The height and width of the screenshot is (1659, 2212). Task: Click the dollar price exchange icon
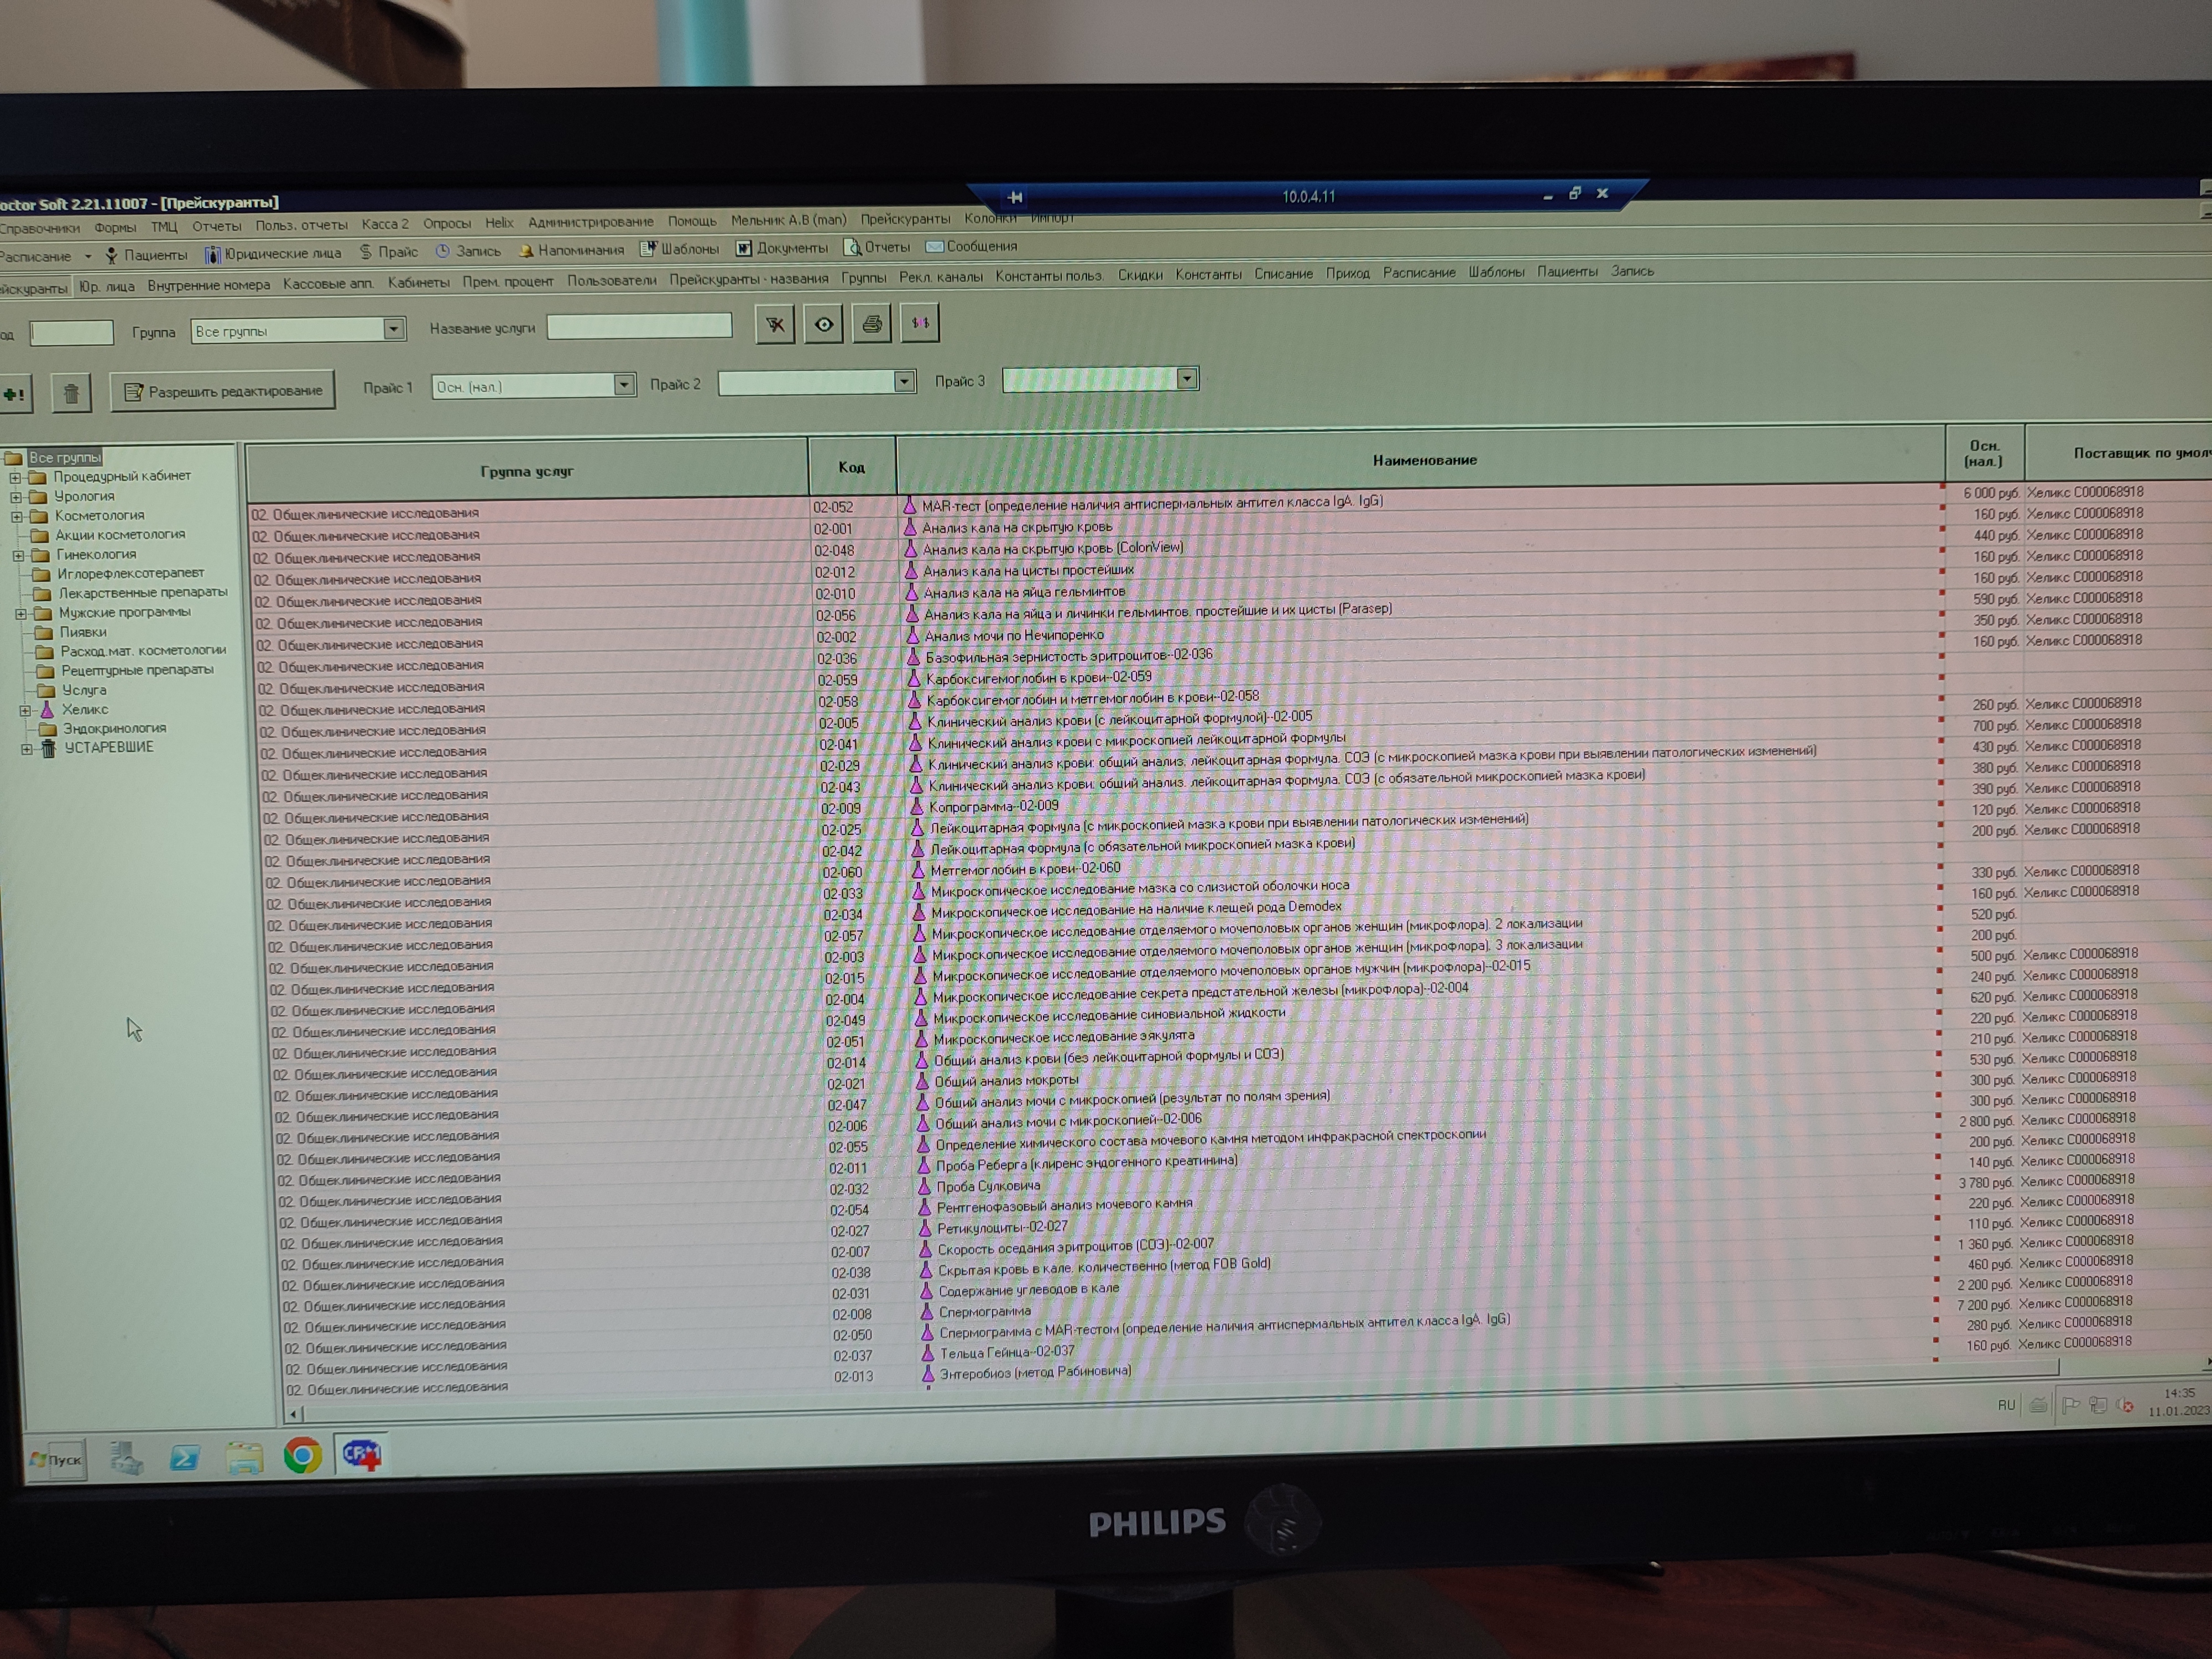pyautogui.click(x=920, y=323)
